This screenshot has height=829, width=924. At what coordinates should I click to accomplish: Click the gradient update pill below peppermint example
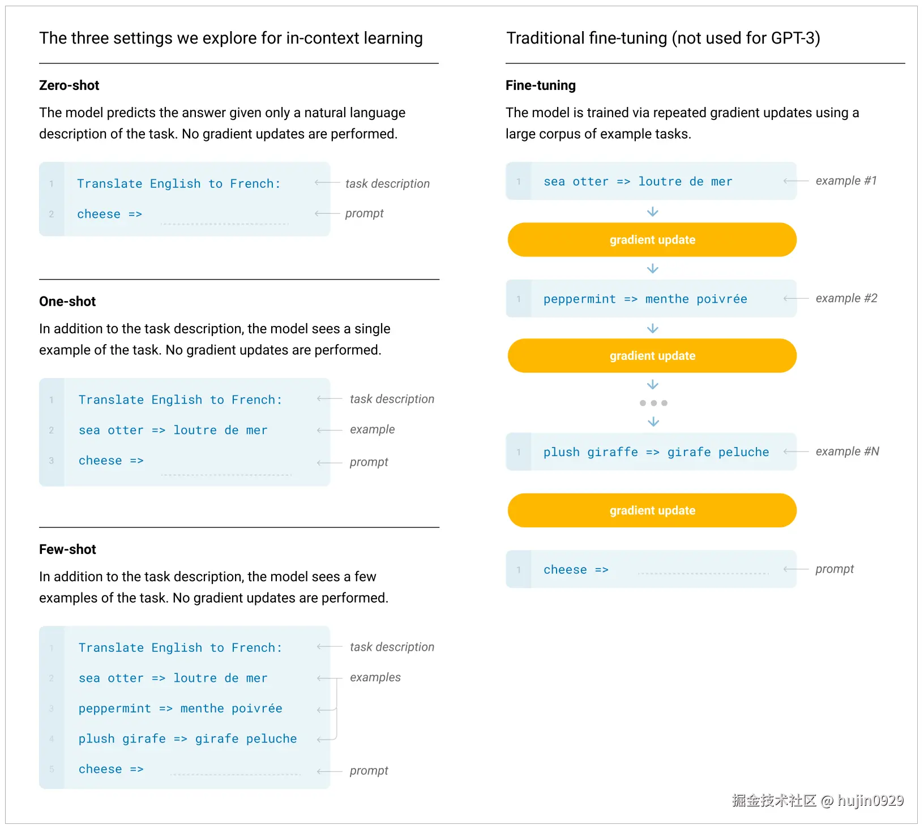[652, 356]
